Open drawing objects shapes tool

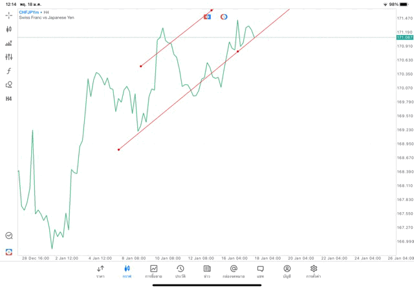click(9, 85)
